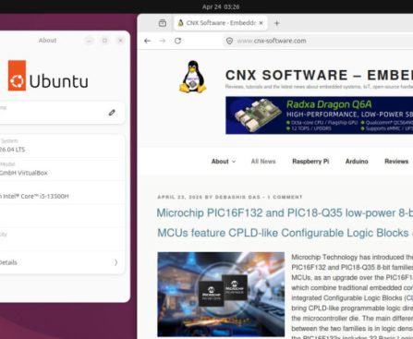Image resolution: width=413 pixels, height=339 pixels.
Task: Click the Microchip article thumbnail image
Action: tap(221, 294)
